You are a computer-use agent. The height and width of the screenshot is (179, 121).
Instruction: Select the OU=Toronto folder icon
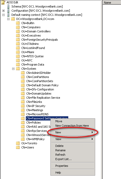coord(18,143)
